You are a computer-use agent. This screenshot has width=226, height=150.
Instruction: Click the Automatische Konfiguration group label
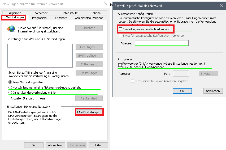tap(135, 14)
